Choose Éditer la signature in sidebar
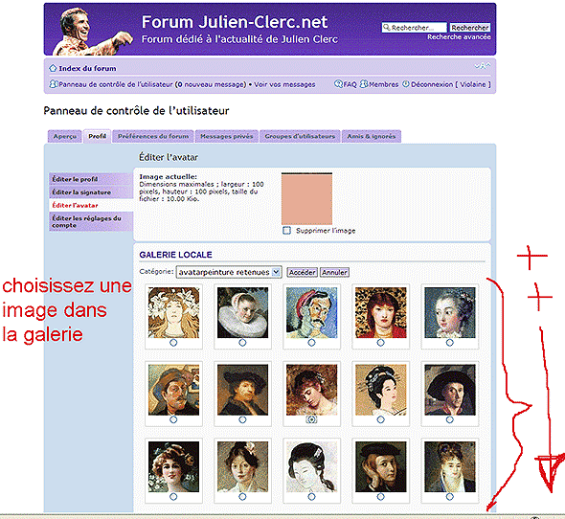This screenshot has height=519, width=565. point(91,192)
